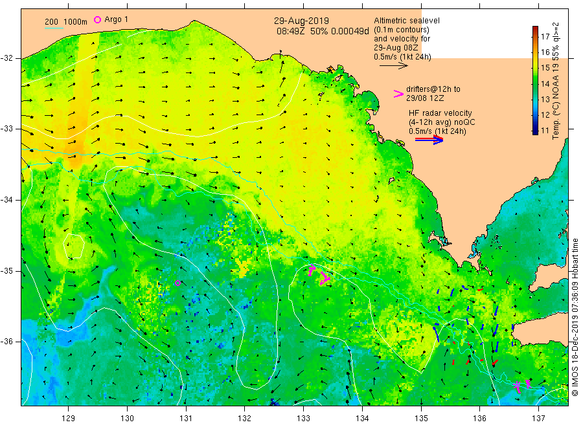Click the '08:49Z 50% 0.00049d' text

click(x=323, y=31)
